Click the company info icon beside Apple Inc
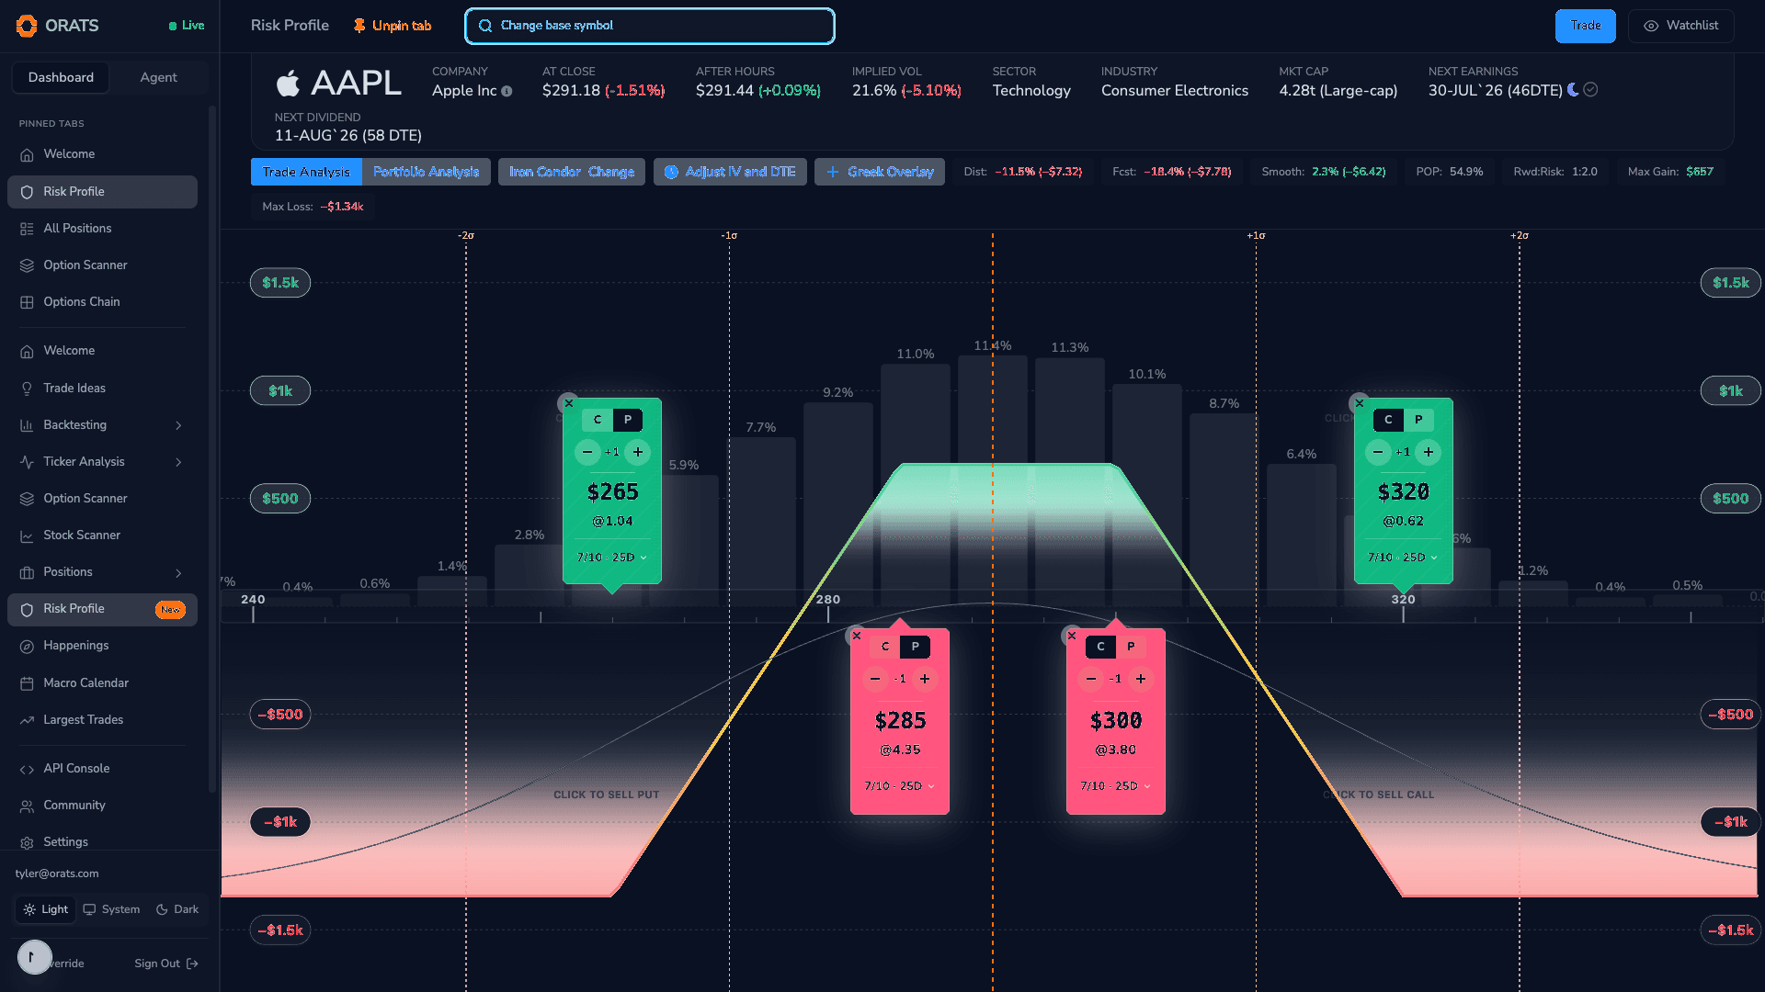The width and height of the screenshot is (1765, 992). [x=507, y=91]
